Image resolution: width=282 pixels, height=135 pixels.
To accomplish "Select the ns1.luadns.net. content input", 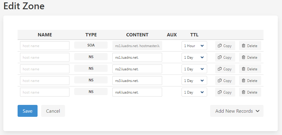I will (x=137, y=57).
